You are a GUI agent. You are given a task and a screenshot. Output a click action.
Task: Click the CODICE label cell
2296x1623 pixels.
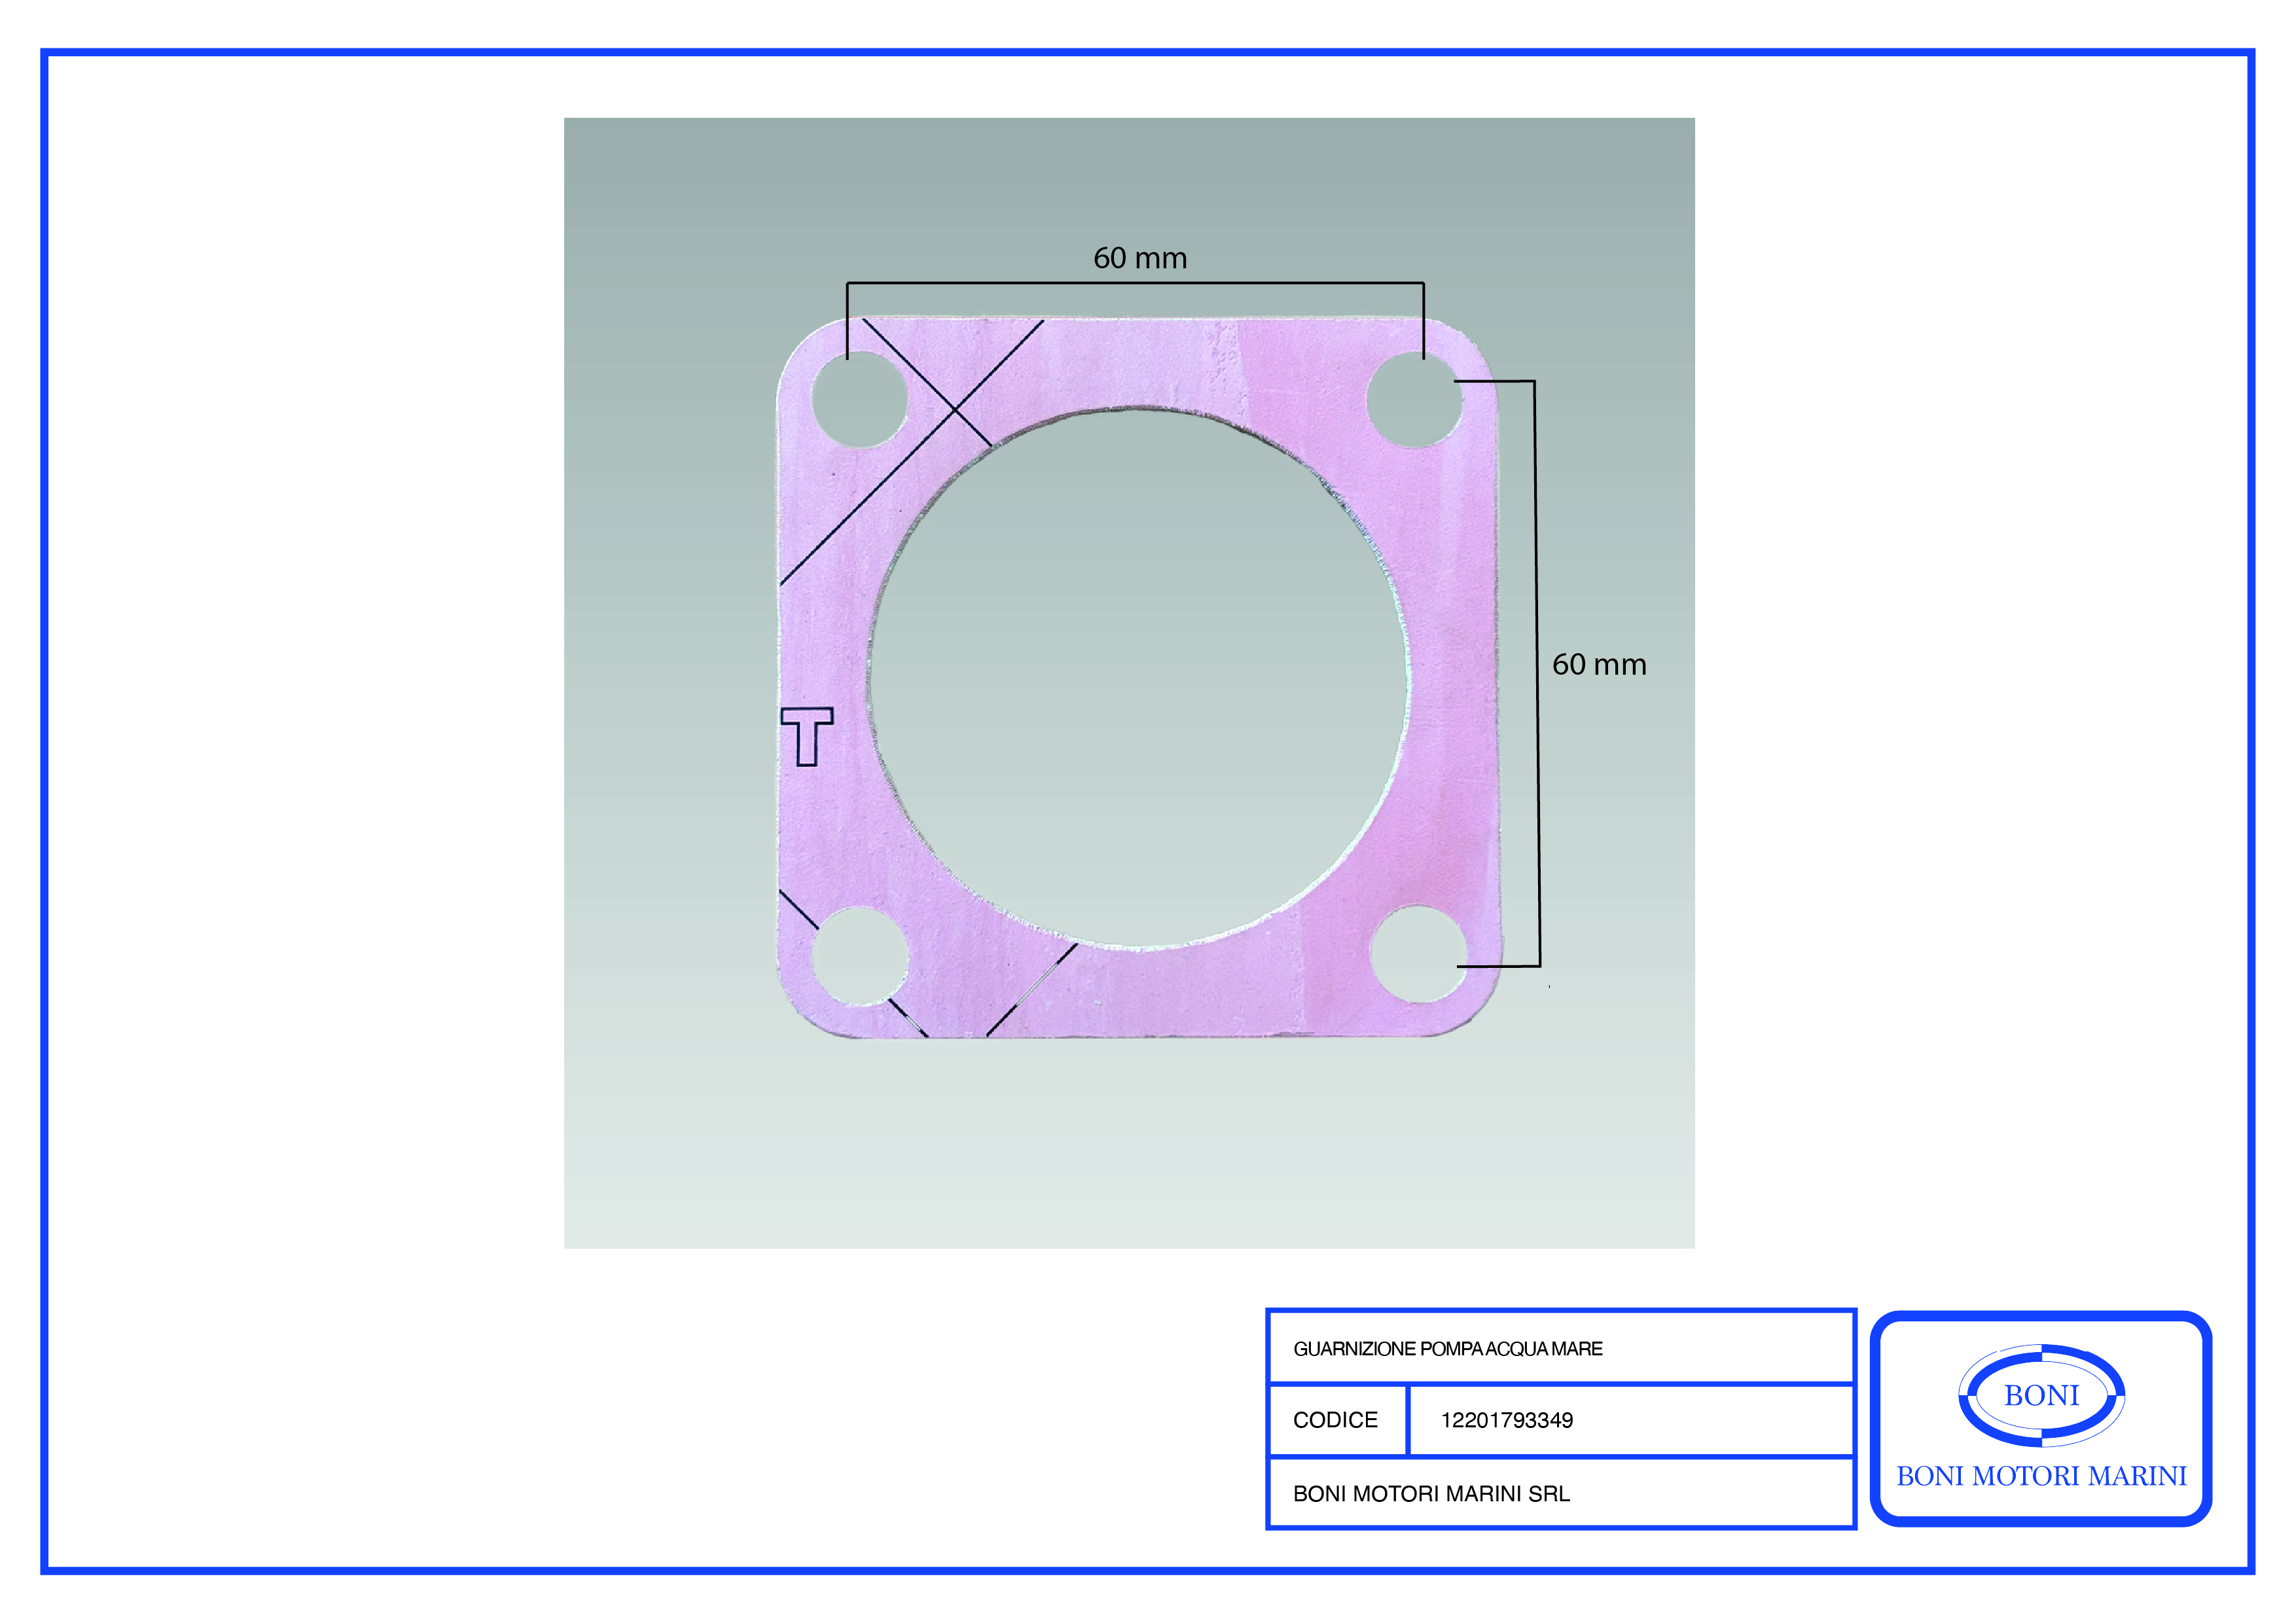(x=1335, y=1419)
